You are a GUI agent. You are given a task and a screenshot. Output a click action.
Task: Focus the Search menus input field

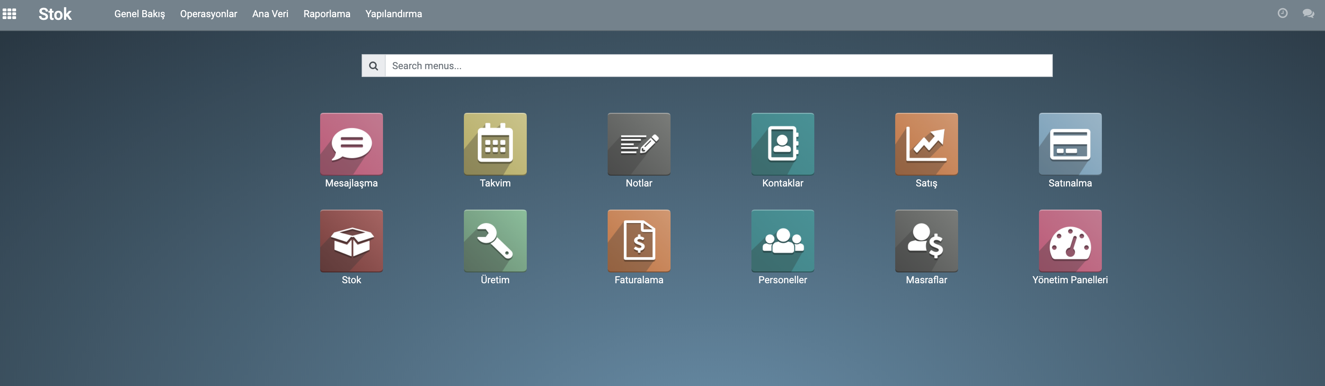coord(718,66)
